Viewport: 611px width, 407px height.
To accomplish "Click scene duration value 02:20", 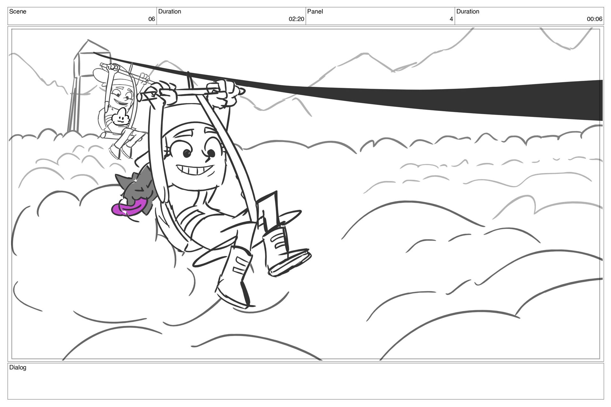I will point(296,19).
